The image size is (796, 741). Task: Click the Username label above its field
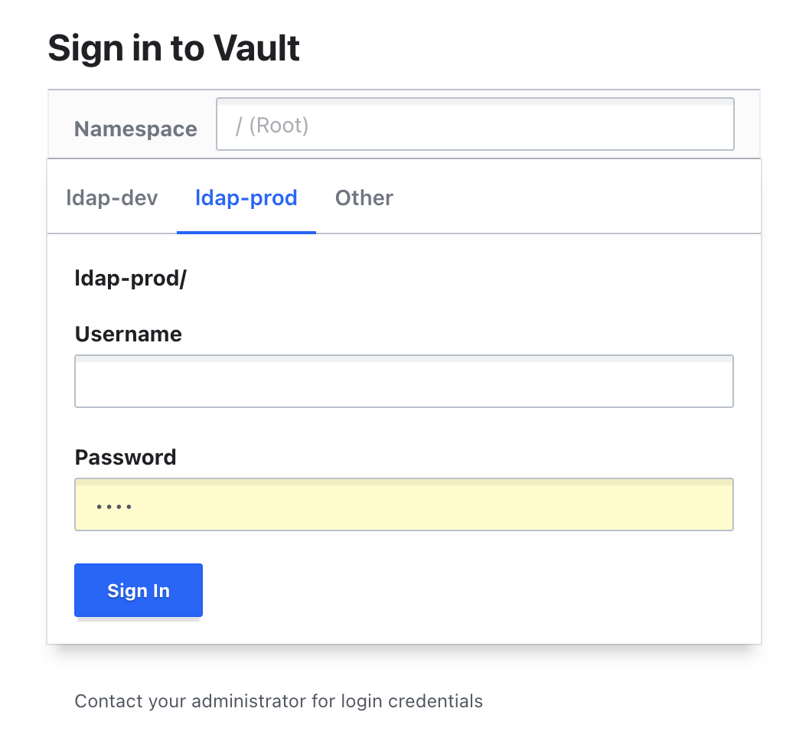[x=128, y=334]
